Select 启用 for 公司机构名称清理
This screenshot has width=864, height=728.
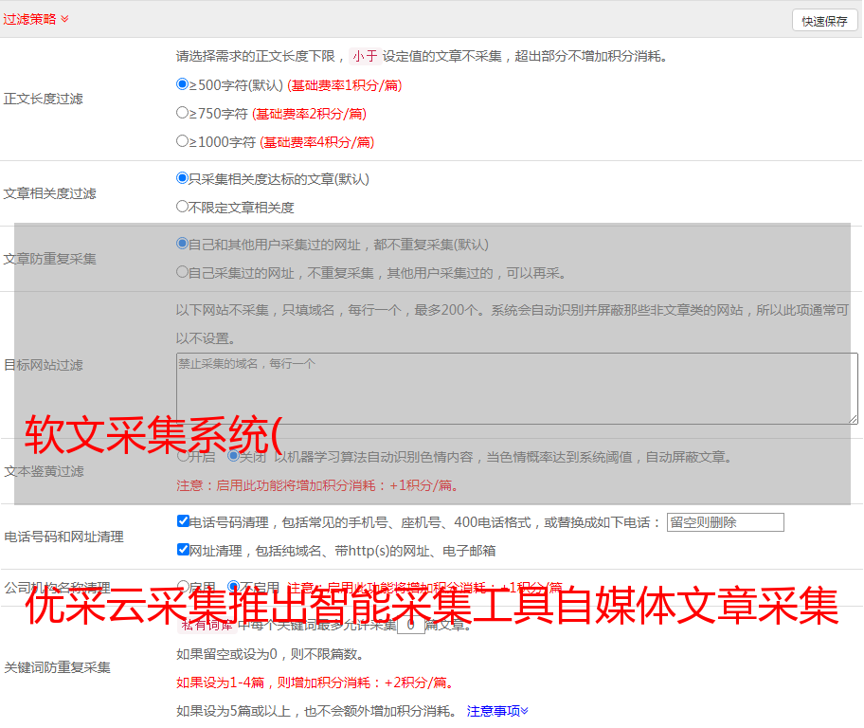click(183, 587)
